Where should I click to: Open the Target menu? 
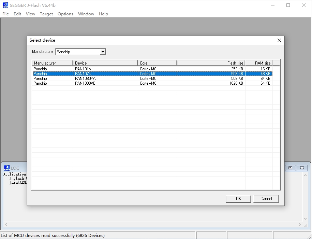pyautogui.click(x=46, y=14)
